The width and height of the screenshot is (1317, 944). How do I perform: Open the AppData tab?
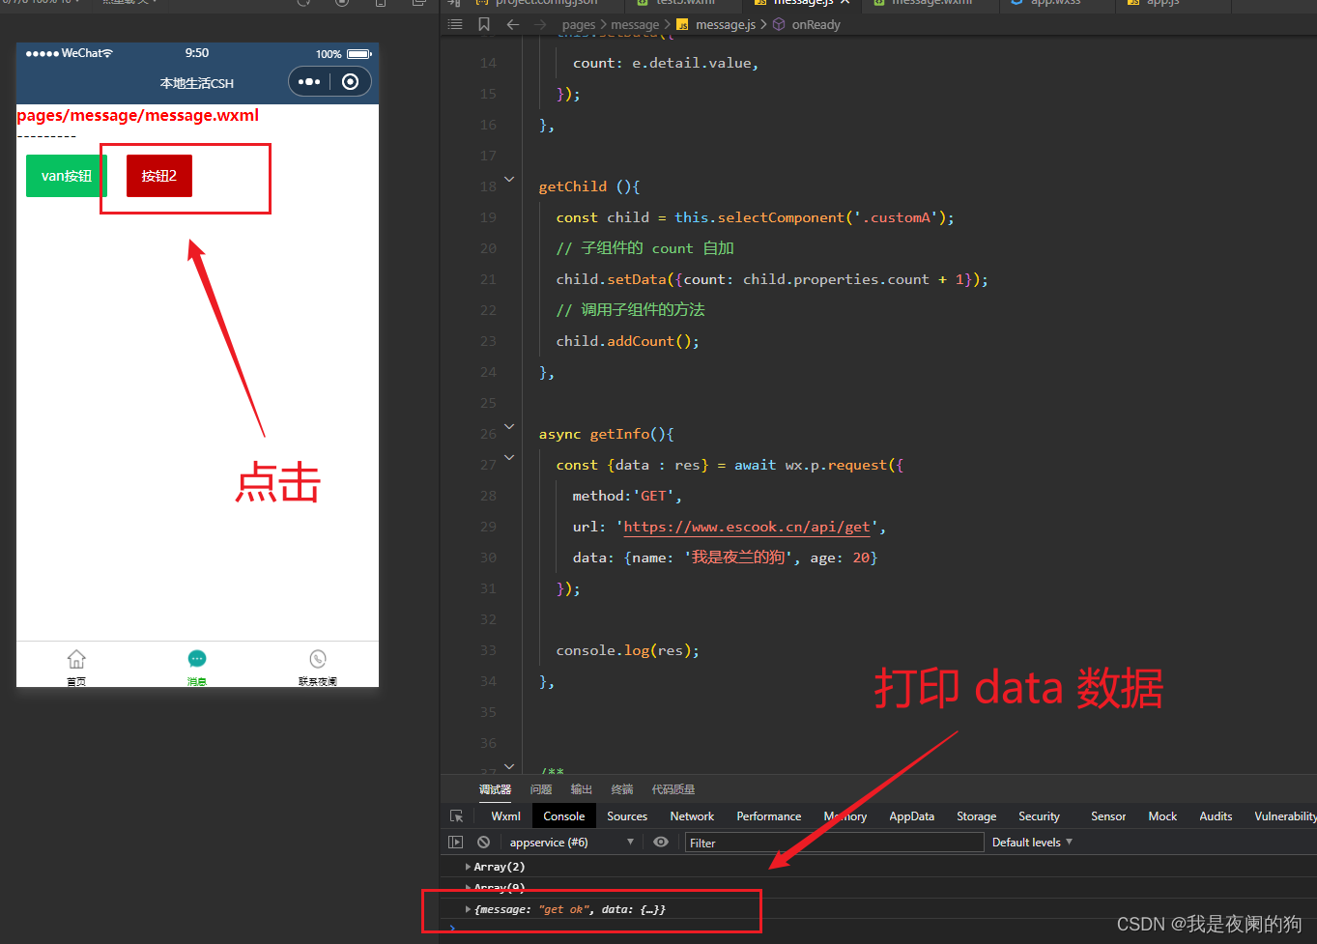tap(912, 816)
